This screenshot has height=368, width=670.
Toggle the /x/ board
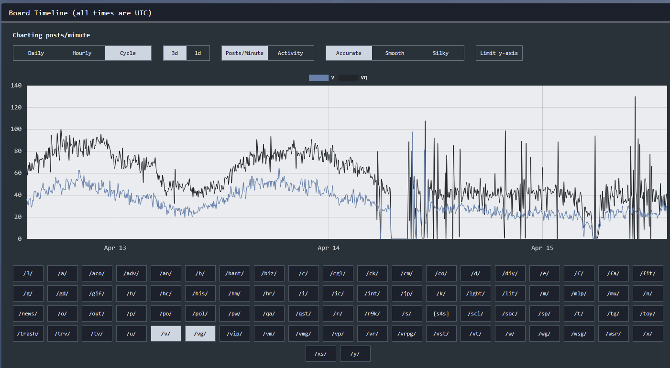click(648, 334)
